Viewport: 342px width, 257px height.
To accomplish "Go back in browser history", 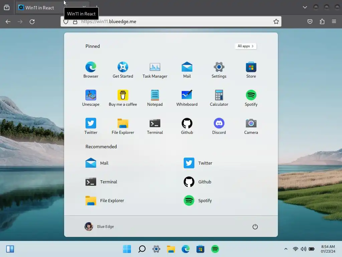I will [x=8, y=22].
